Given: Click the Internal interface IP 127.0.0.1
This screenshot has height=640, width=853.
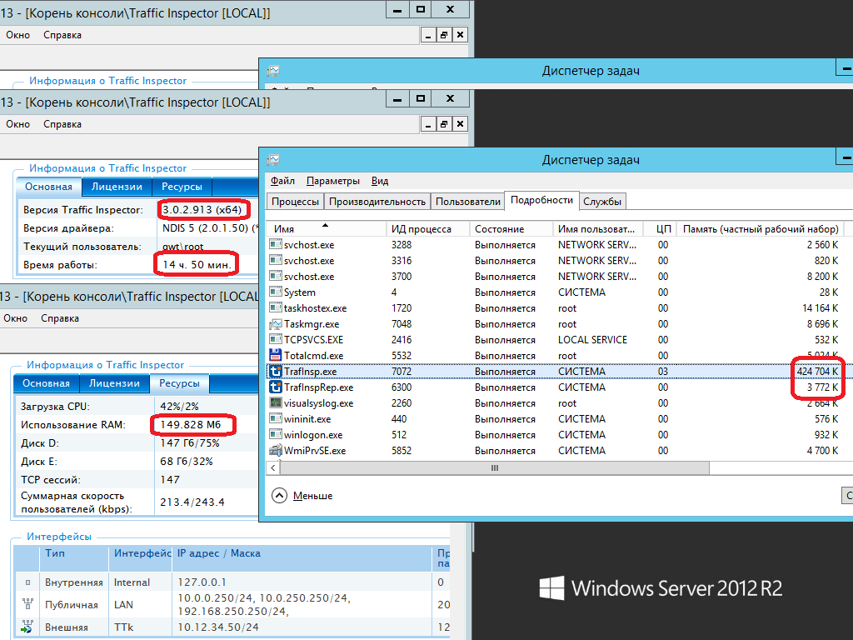Looking at the screenshot, I should coord(202,582).
